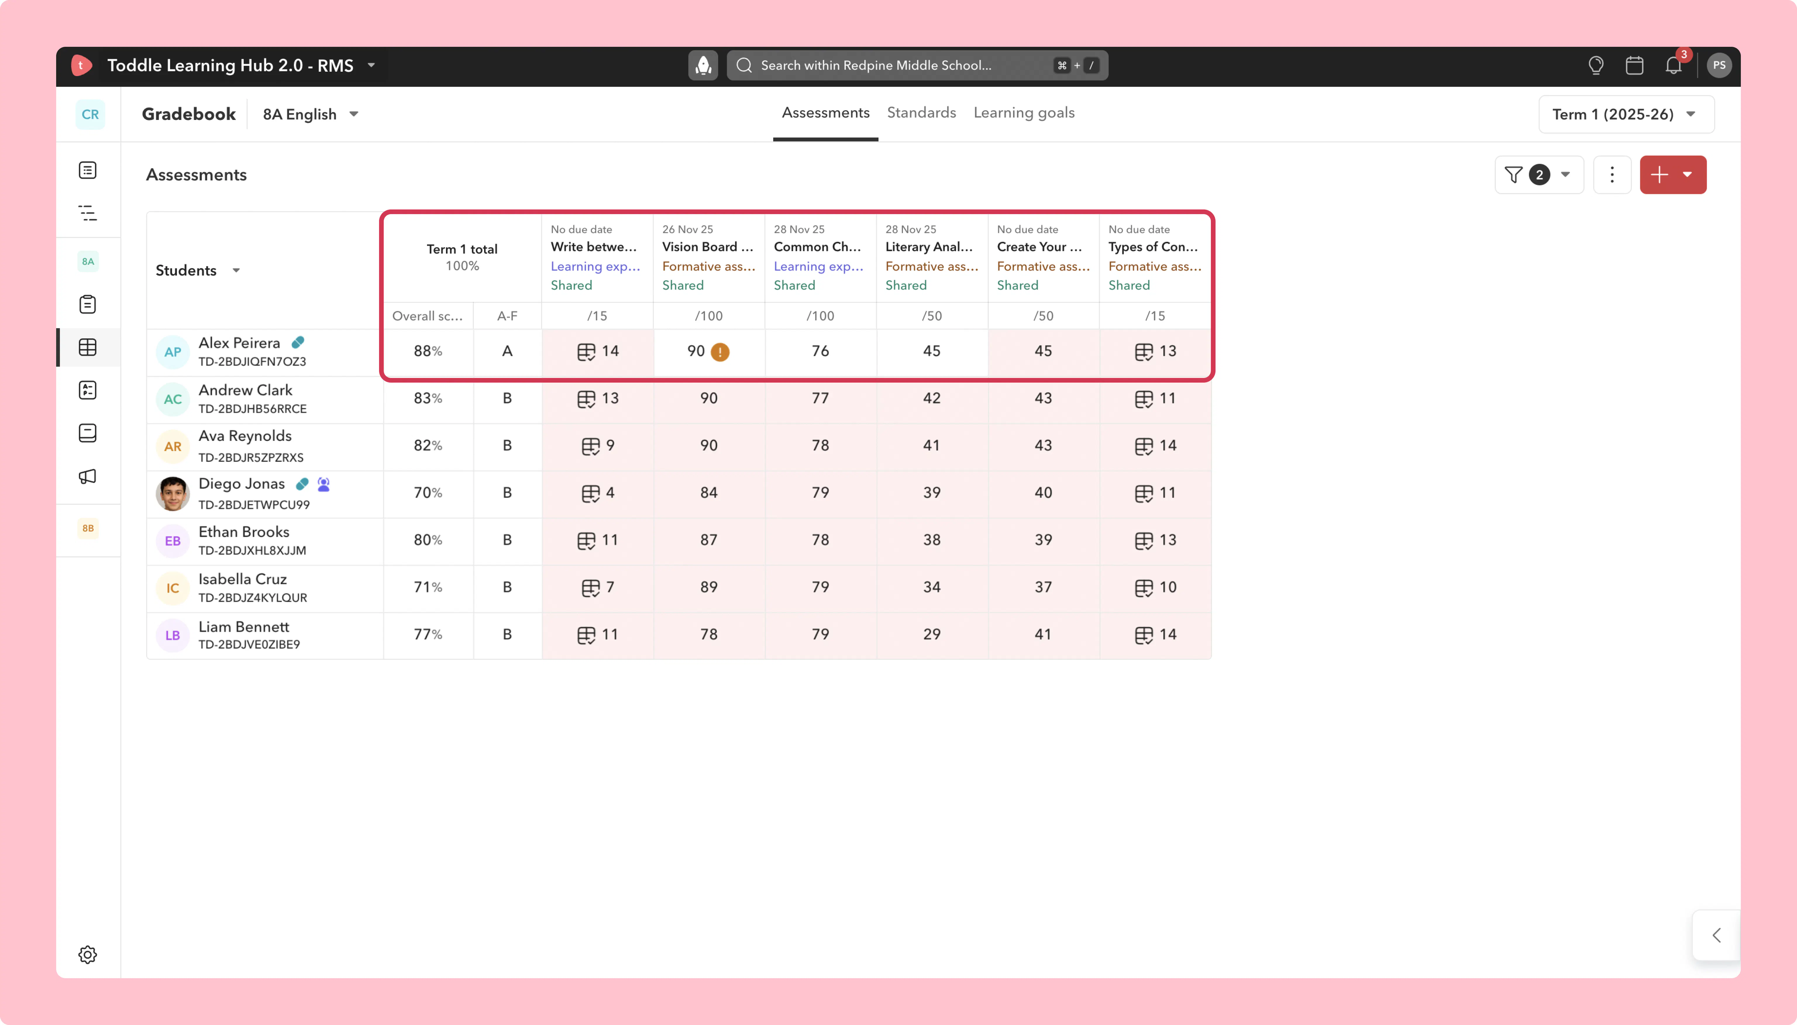The height and width of the screenshot is (1025, 1797).
Task: Select Alex Peirera's A grade cell
Action: (x=507, y=351)
